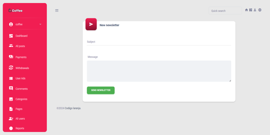The height and width of the screenshot is (135, 270).
Task: Follow the Codigo laranja footer link
Action: click(x=73, y=108)
